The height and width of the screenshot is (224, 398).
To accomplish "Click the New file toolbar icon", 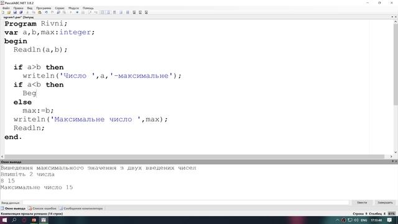I will click(2, 12).
